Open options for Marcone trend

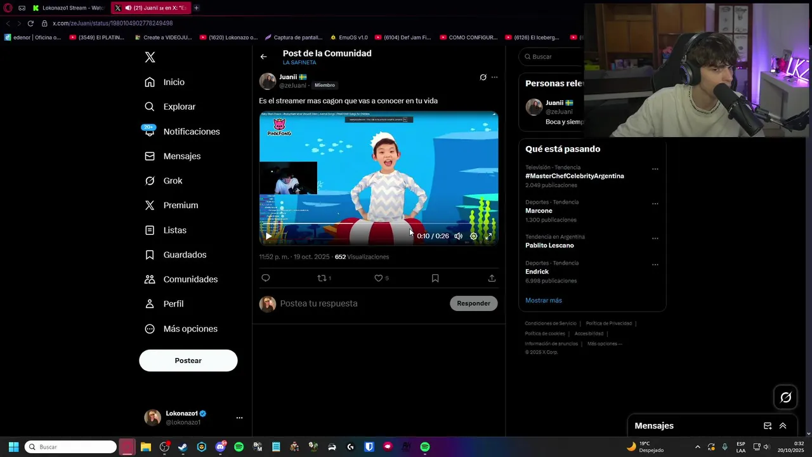[655, 204]
